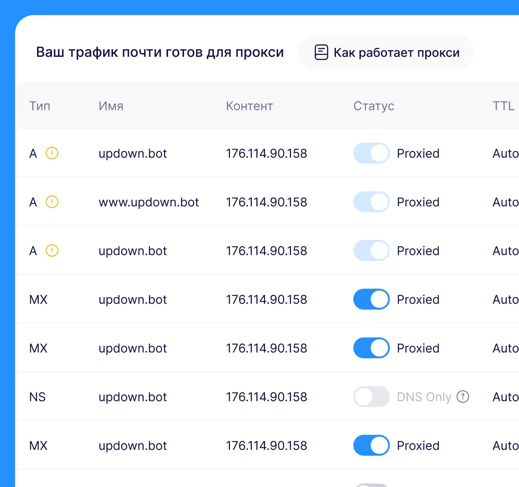This screenshot has height=487, width=519.
Task: Sort by the "TTL" column header
Action: click(x=503, y=106)
